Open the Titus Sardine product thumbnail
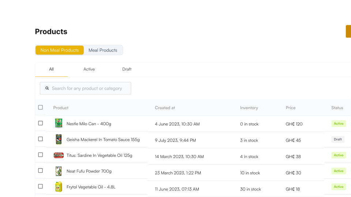Viewport: 351px width, 197px height. pos(58,155)
